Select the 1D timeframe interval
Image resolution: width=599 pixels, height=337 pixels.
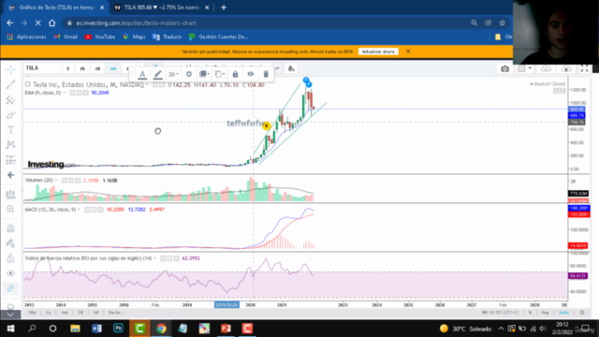click(97, 68)
